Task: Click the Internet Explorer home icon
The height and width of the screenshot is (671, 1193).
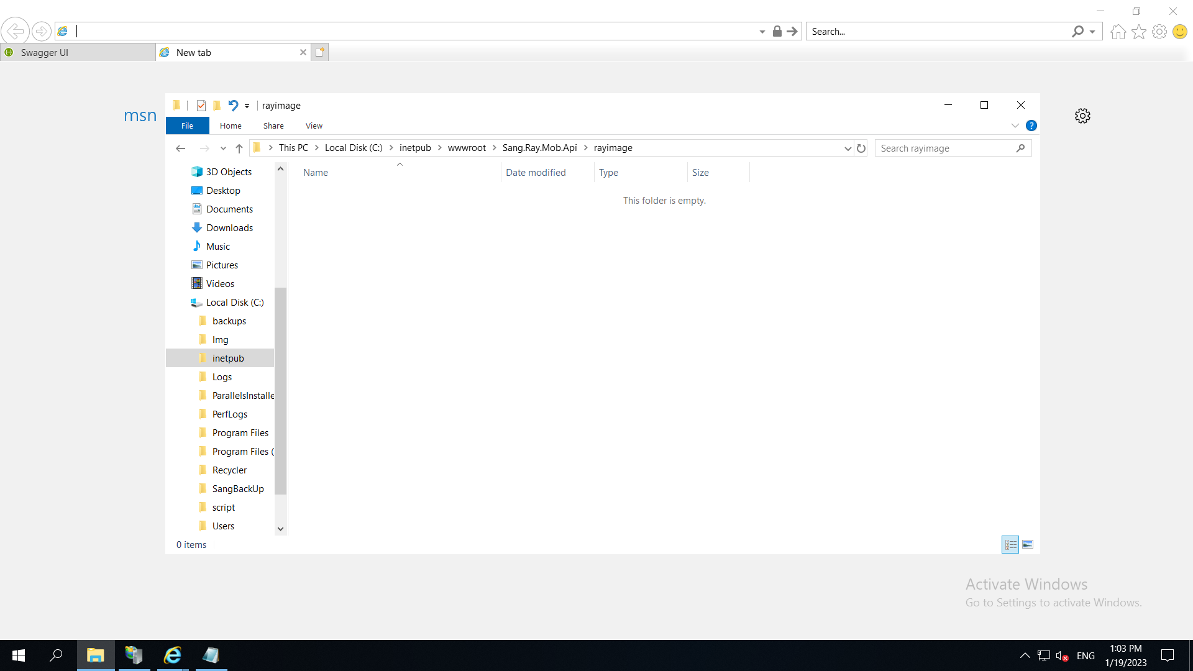Action: pos(1118,32)
